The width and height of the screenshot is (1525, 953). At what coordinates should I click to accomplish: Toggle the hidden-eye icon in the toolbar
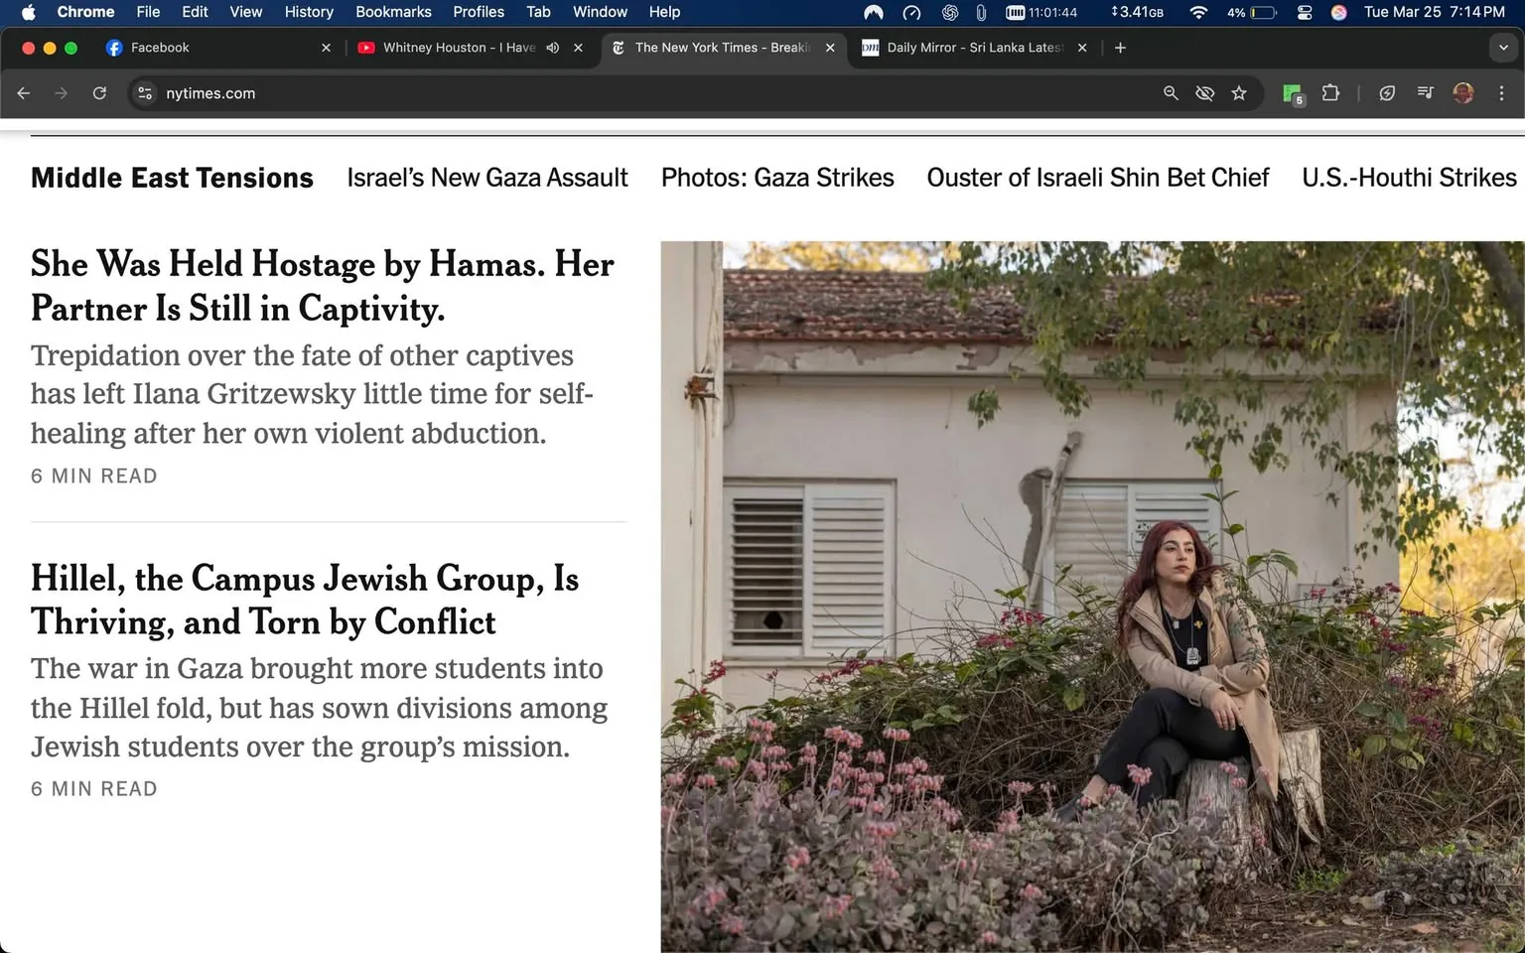click(x=1204, y=92)
